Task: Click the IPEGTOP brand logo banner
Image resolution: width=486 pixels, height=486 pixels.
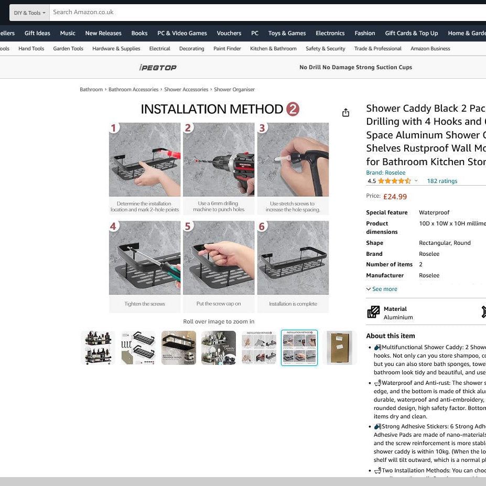Action: (158, 67)
